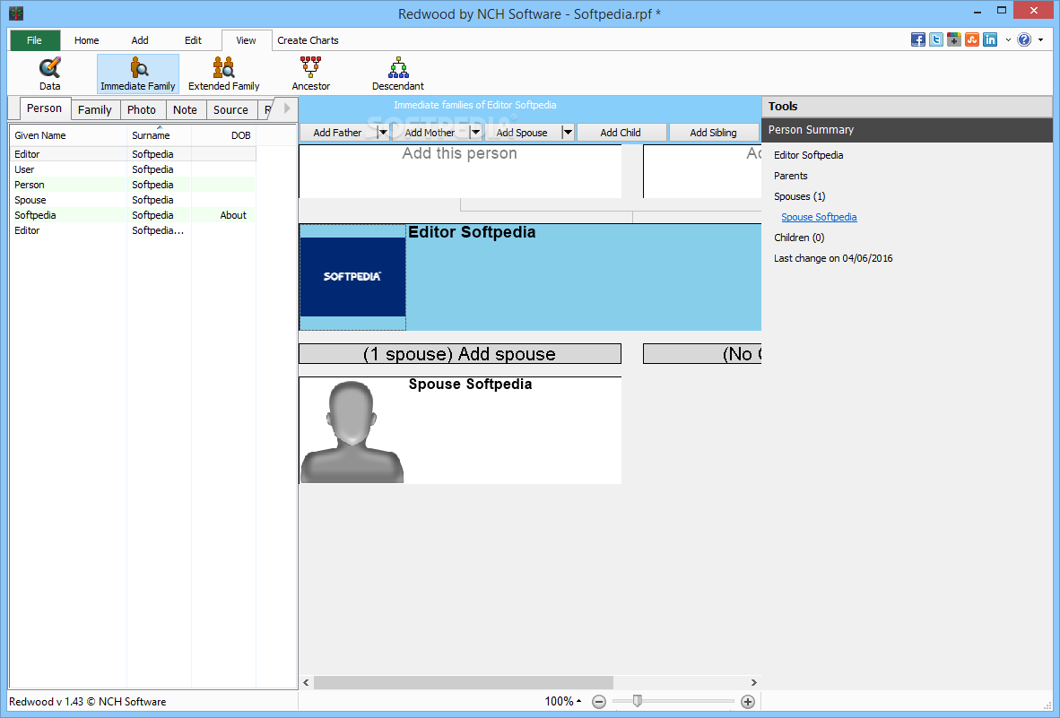Image resolution: width=1060 pixels, height=718 pixels.
Task: Open the Descendant chart view
Action: [x=398, y=74]
